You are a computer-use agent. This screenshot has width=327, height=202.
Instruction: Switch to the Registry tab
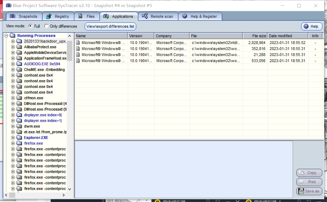(x=58, y=16)
